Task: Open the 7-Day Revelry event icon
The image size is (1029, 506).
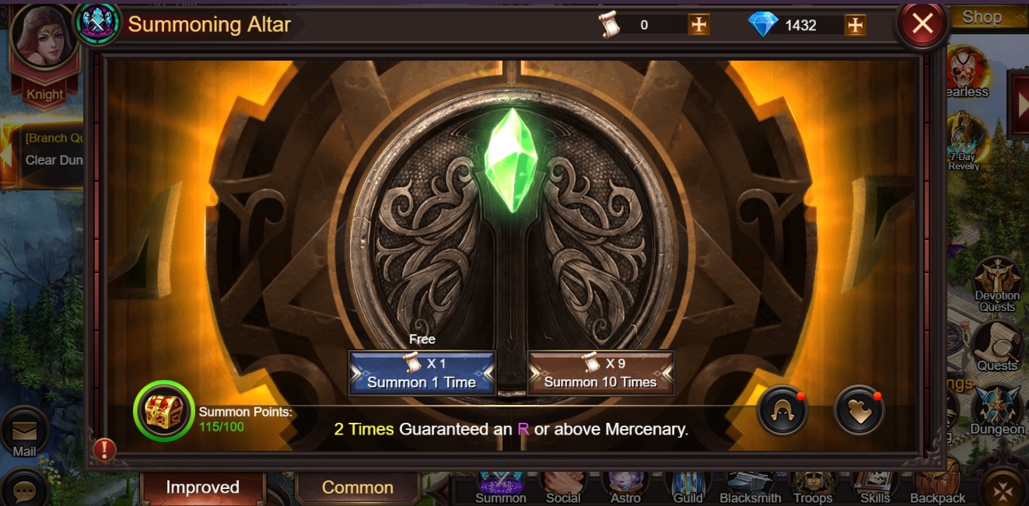Action: coord(964,143)
